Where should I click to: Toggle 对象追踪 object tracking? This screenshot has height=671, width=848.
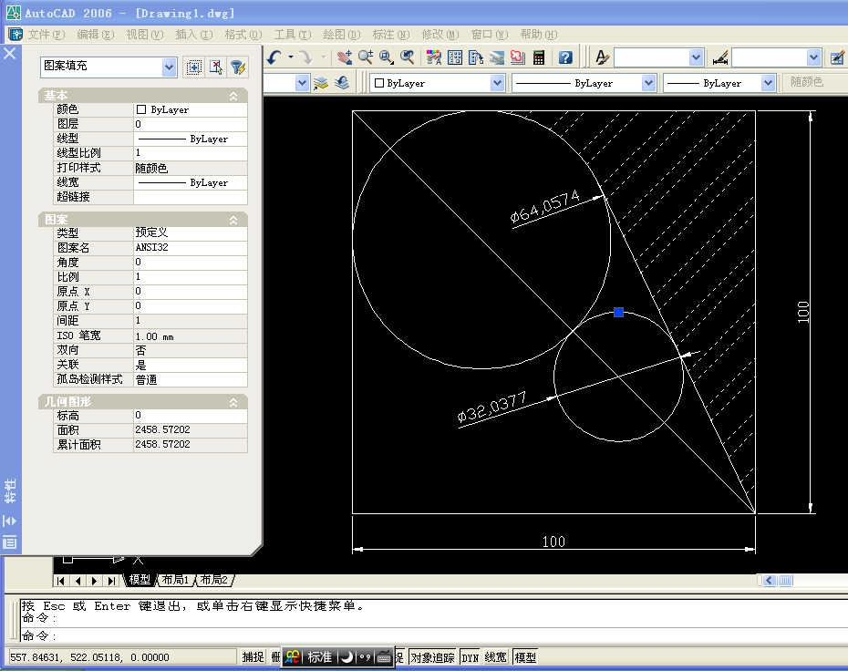click(432, 657)
